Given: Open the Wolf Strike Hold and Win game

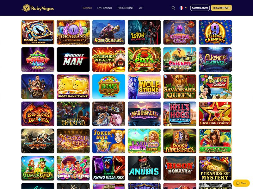Looking at the screenshot, I should coord(144,87).
